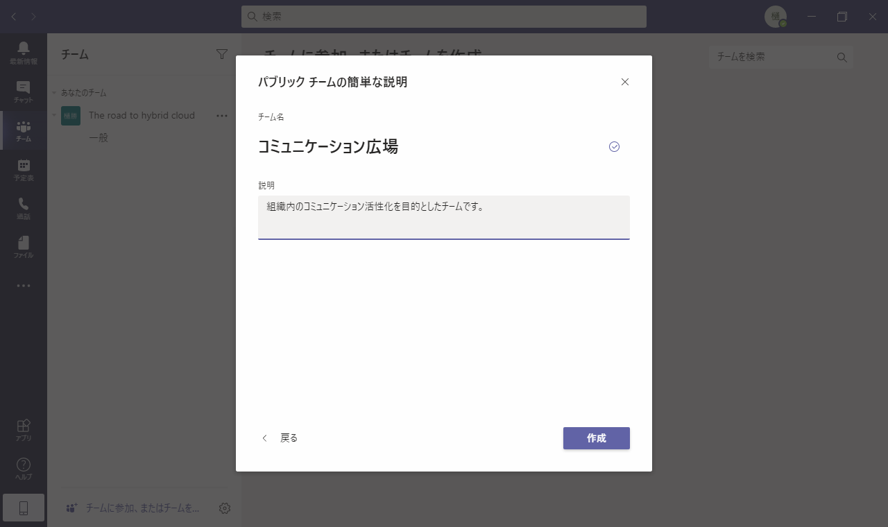Open the Files (ファイル) sidebar icon

pyautogui.click(x=24, y=247)
